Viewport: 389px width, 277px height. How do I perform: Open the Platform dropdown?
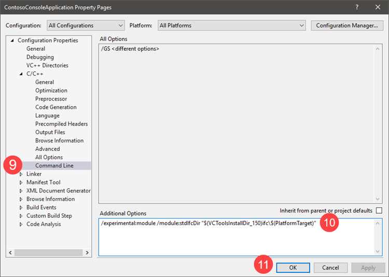click(231, 25)
